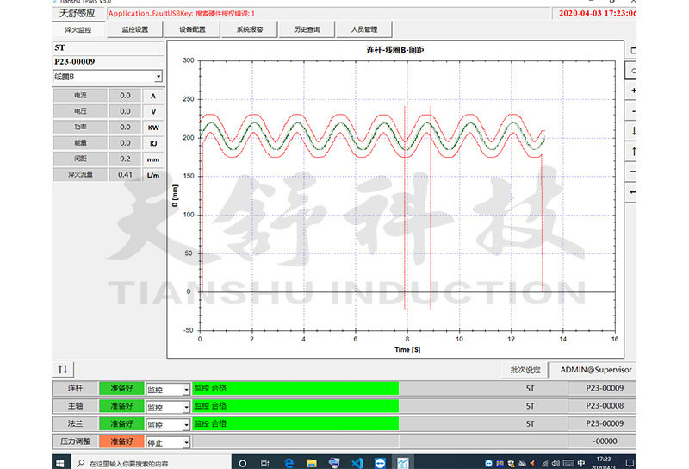The width and height of the screenshot is (689, 469).
Task: Click the green 准备好 status for 连杆
Action: pyautogui.click(x=121, y=388)
